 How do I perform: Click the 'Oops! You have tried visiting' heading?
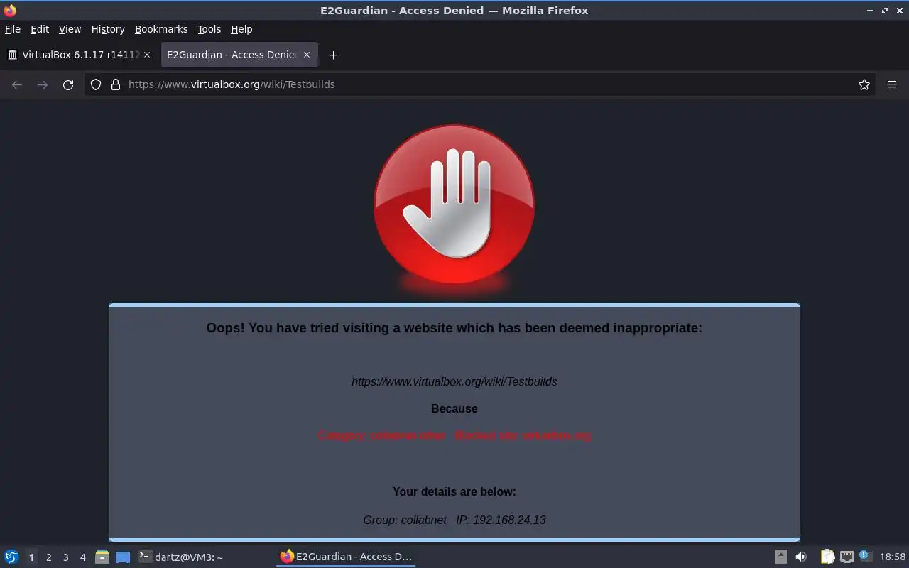click(x=454, y=327)
